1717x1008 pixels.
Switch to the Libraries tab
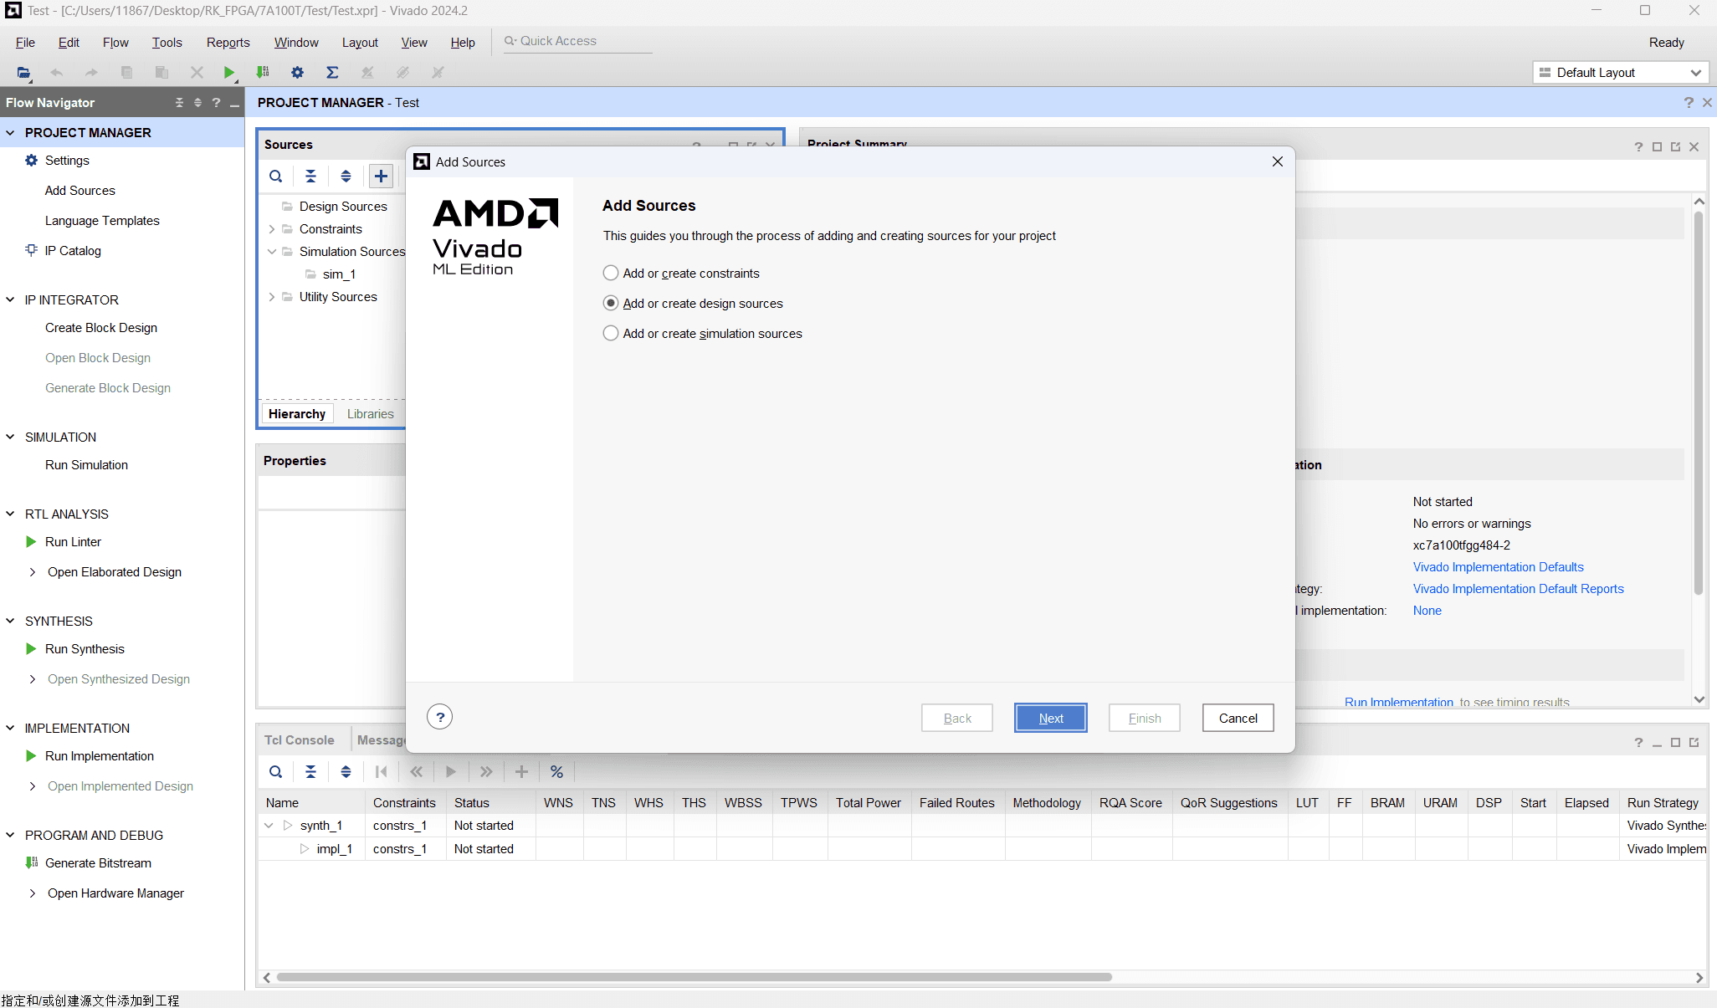pos(370,414)
